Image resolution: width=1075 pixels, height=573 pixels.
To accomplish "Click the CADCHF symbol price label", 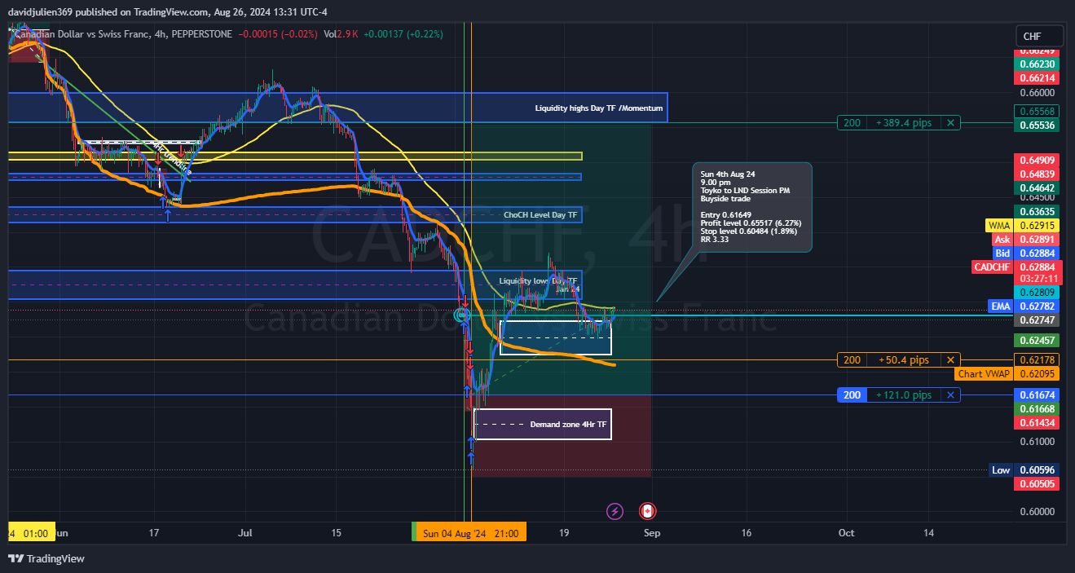I will [x=993, y=267].
